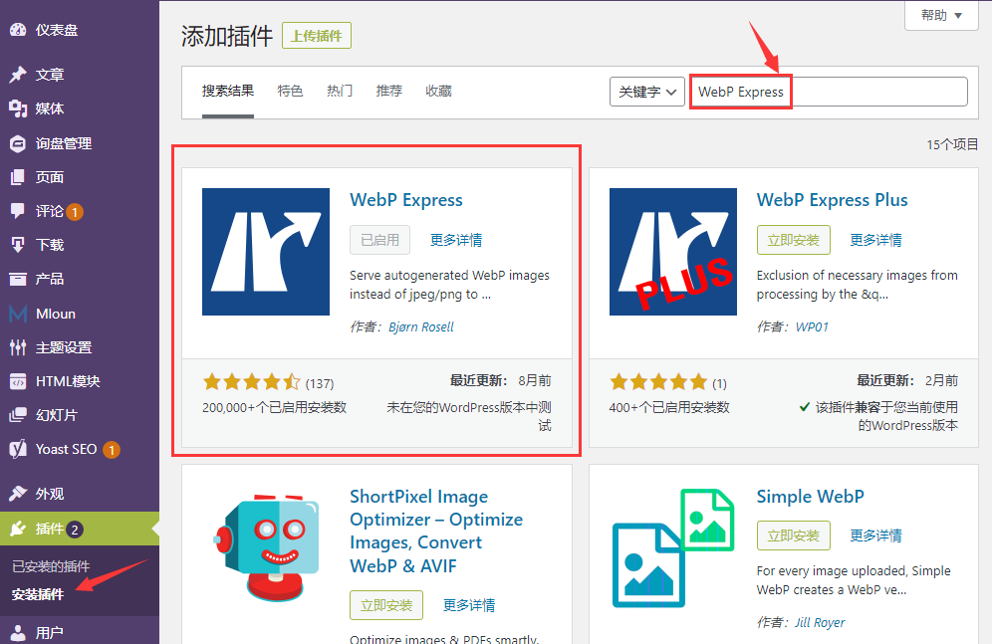Open 安装插件 submenu item

[x=38, y=594]
